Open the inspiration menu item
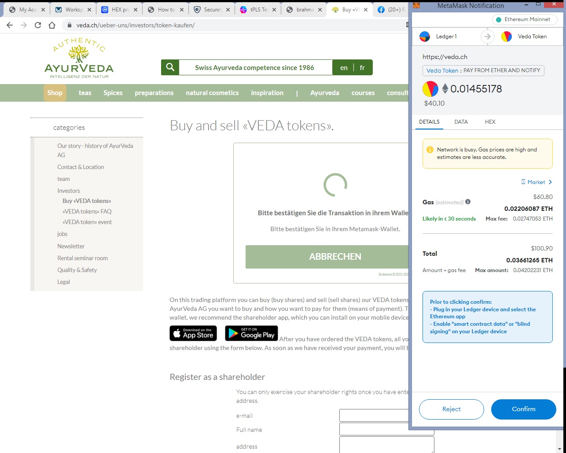Image resolution: width=566 pixels, height=453 pixels. [267, 93]
